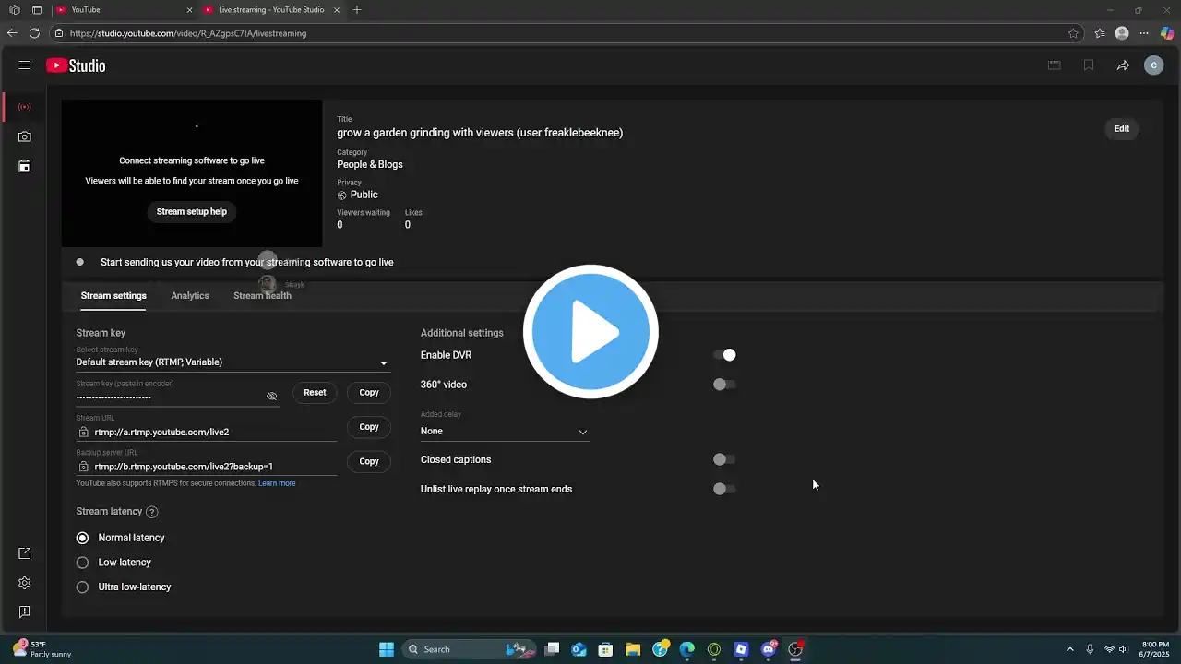Click the stream preview thumbnail area
The image size is (1181, 664).
point(192,173)
